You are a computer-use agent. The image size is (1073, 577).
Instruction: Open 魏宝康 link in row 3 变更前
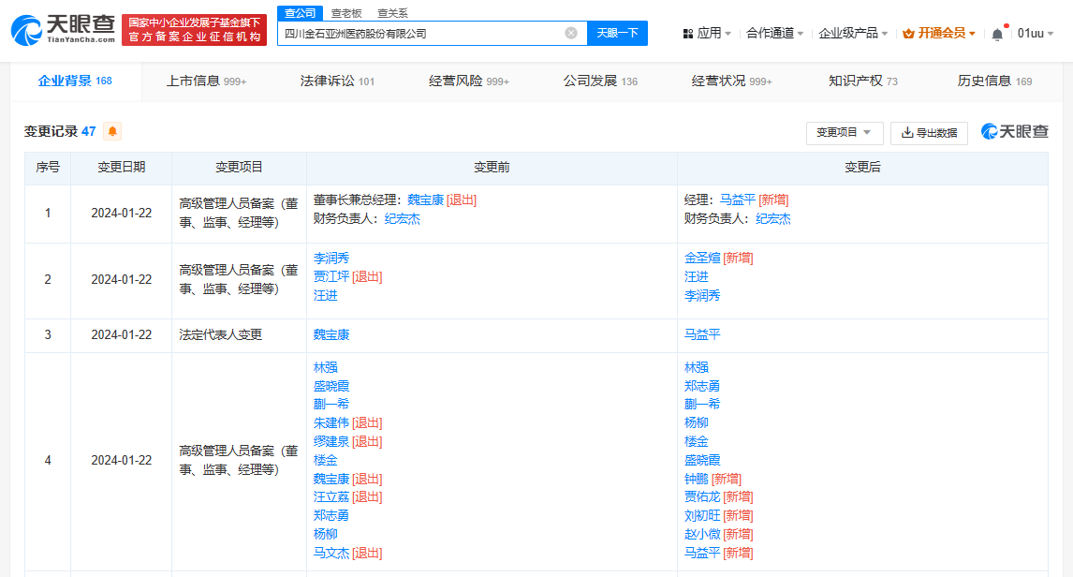click(x=331, y=334)
